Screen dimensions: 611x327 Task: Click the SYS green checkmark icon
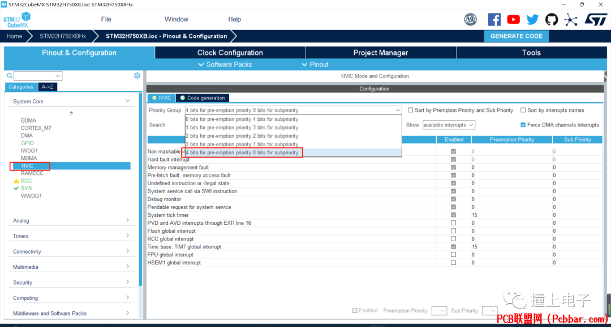16,188
